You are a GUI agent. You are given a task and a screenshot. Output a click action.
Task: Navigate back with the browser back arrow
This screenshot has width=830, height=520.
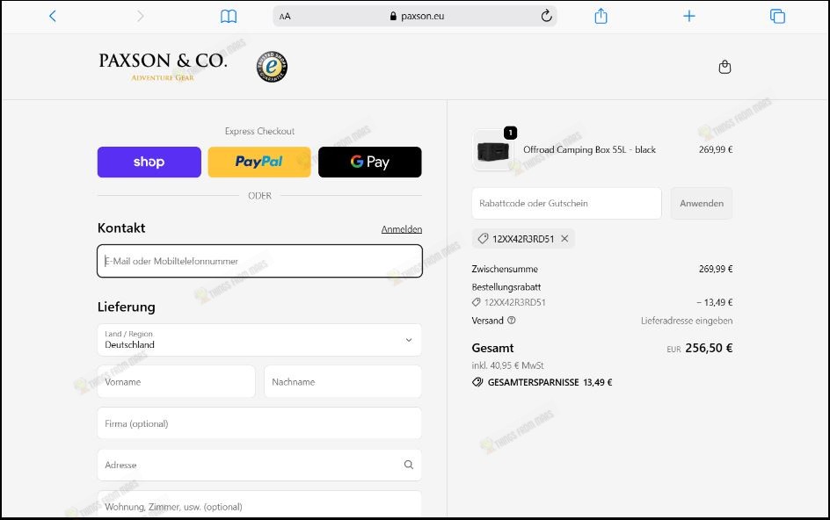click(x=52, y=15)
